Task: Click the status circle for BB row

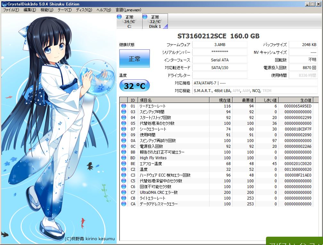Action: (124, 152)
